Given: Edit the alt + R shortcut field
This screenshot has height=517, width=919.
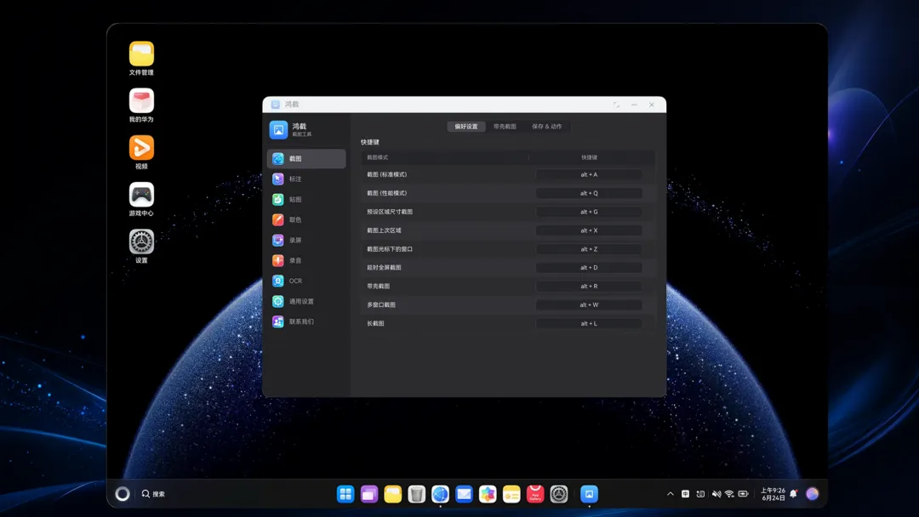Looking at the screenshot, I should [589, 287].
